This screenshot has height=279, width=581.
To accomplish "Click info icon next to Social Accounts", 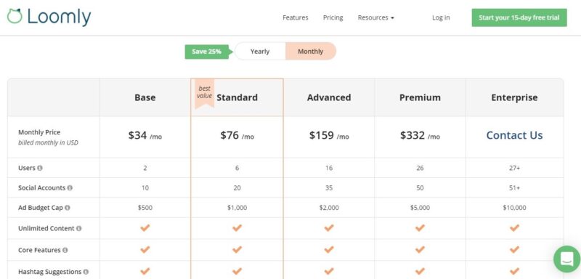I will click(x=70, y=188).
